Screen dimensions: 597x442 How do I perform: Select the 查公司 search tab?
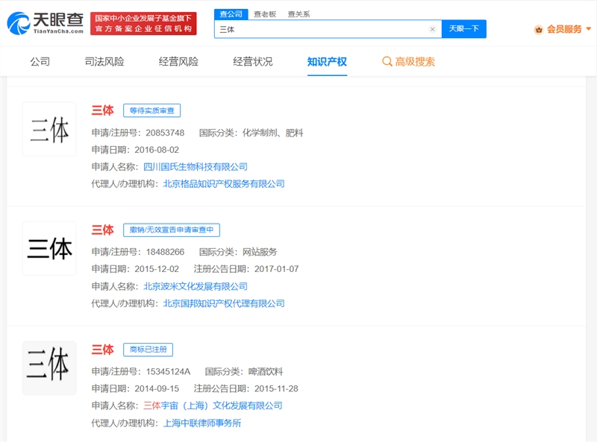pyautogui.click(x=231, y=14)
